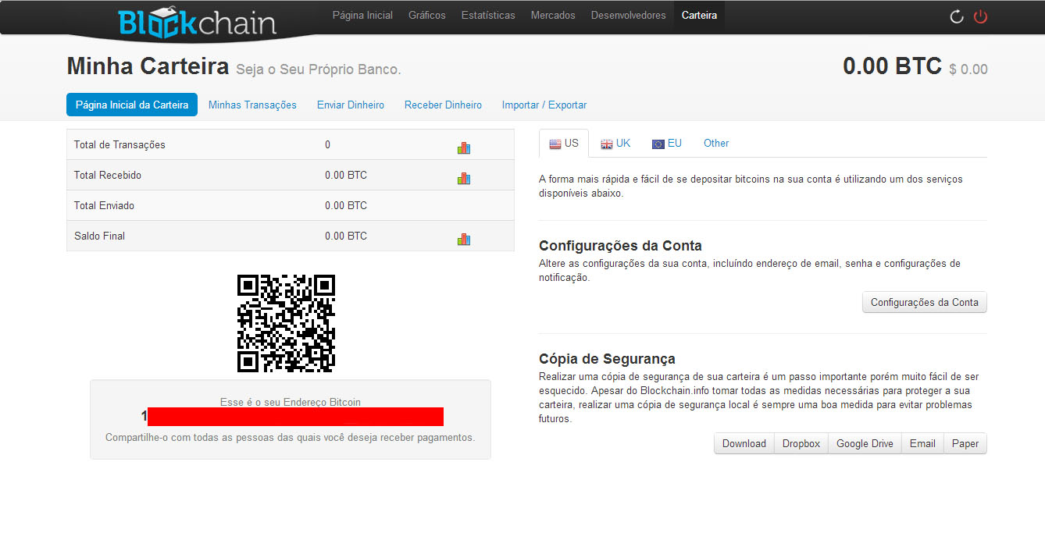The image size is (1045, 533).
Task: Click Total Enviado value 0.00 BTC
Action: [346, 205]
